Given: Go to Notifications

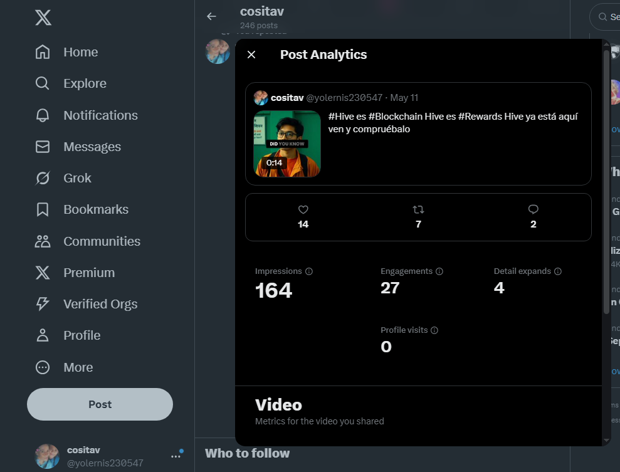Looking at the screenshot, I should point(100,115).
